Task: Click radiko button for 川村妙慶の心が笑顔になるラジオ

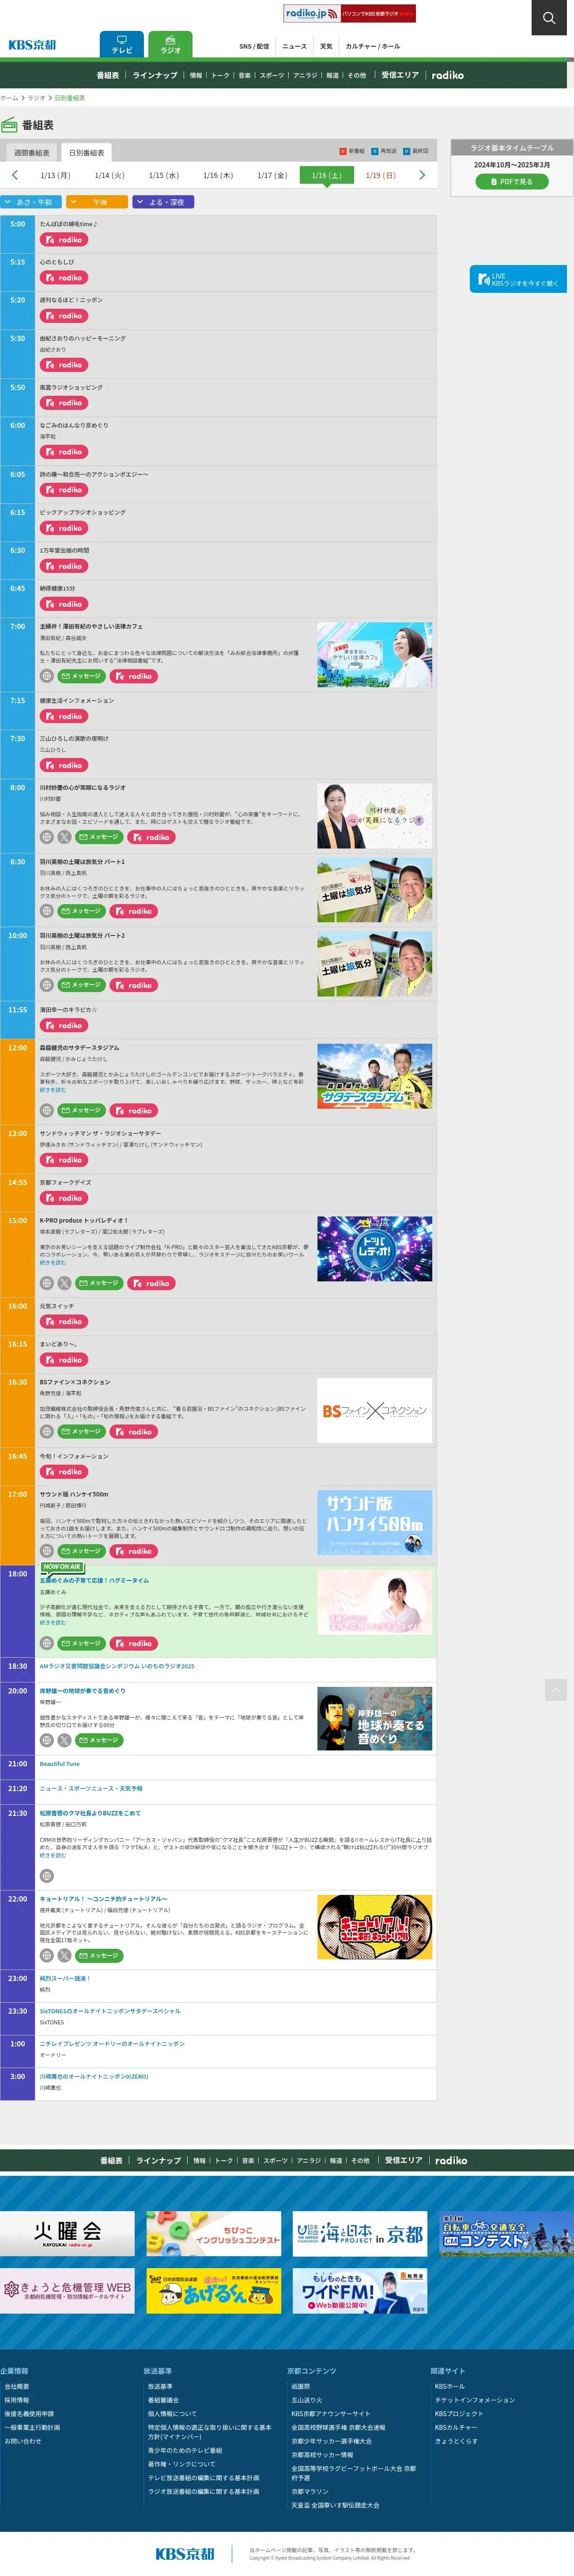Action: pyautogui.click(x=151, y=837)
